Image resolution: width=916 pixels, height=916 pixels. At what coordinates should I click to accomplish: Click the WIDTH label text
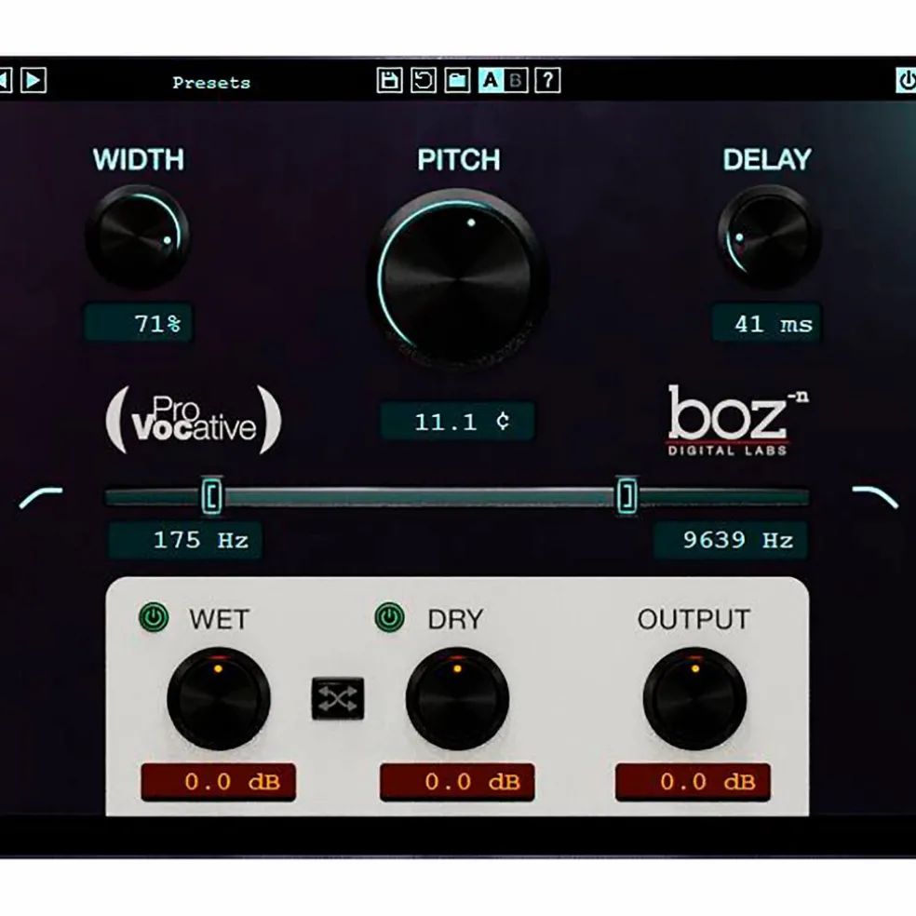pos(139,159)
